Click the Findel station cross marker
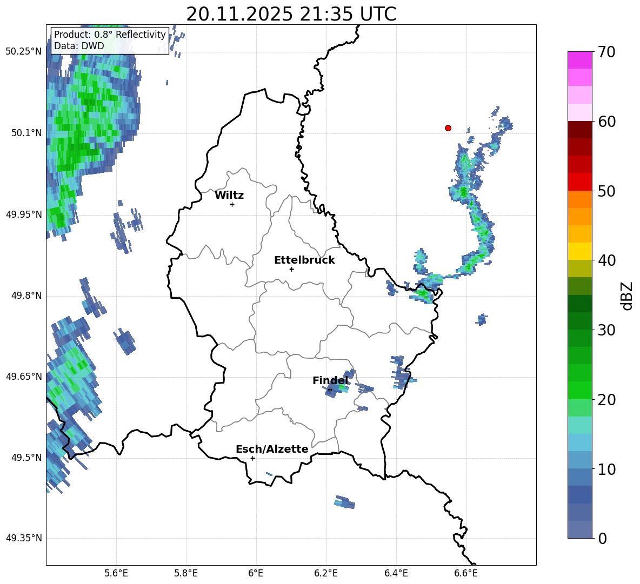Viewport: 640px width, 584px height. pyautogui.click(x=330, y=390)
